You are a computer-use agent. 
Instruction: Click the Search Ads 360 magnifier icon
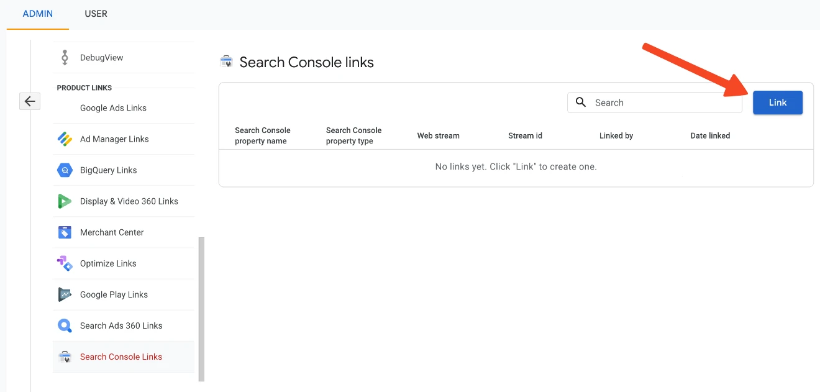click(65, 326)
